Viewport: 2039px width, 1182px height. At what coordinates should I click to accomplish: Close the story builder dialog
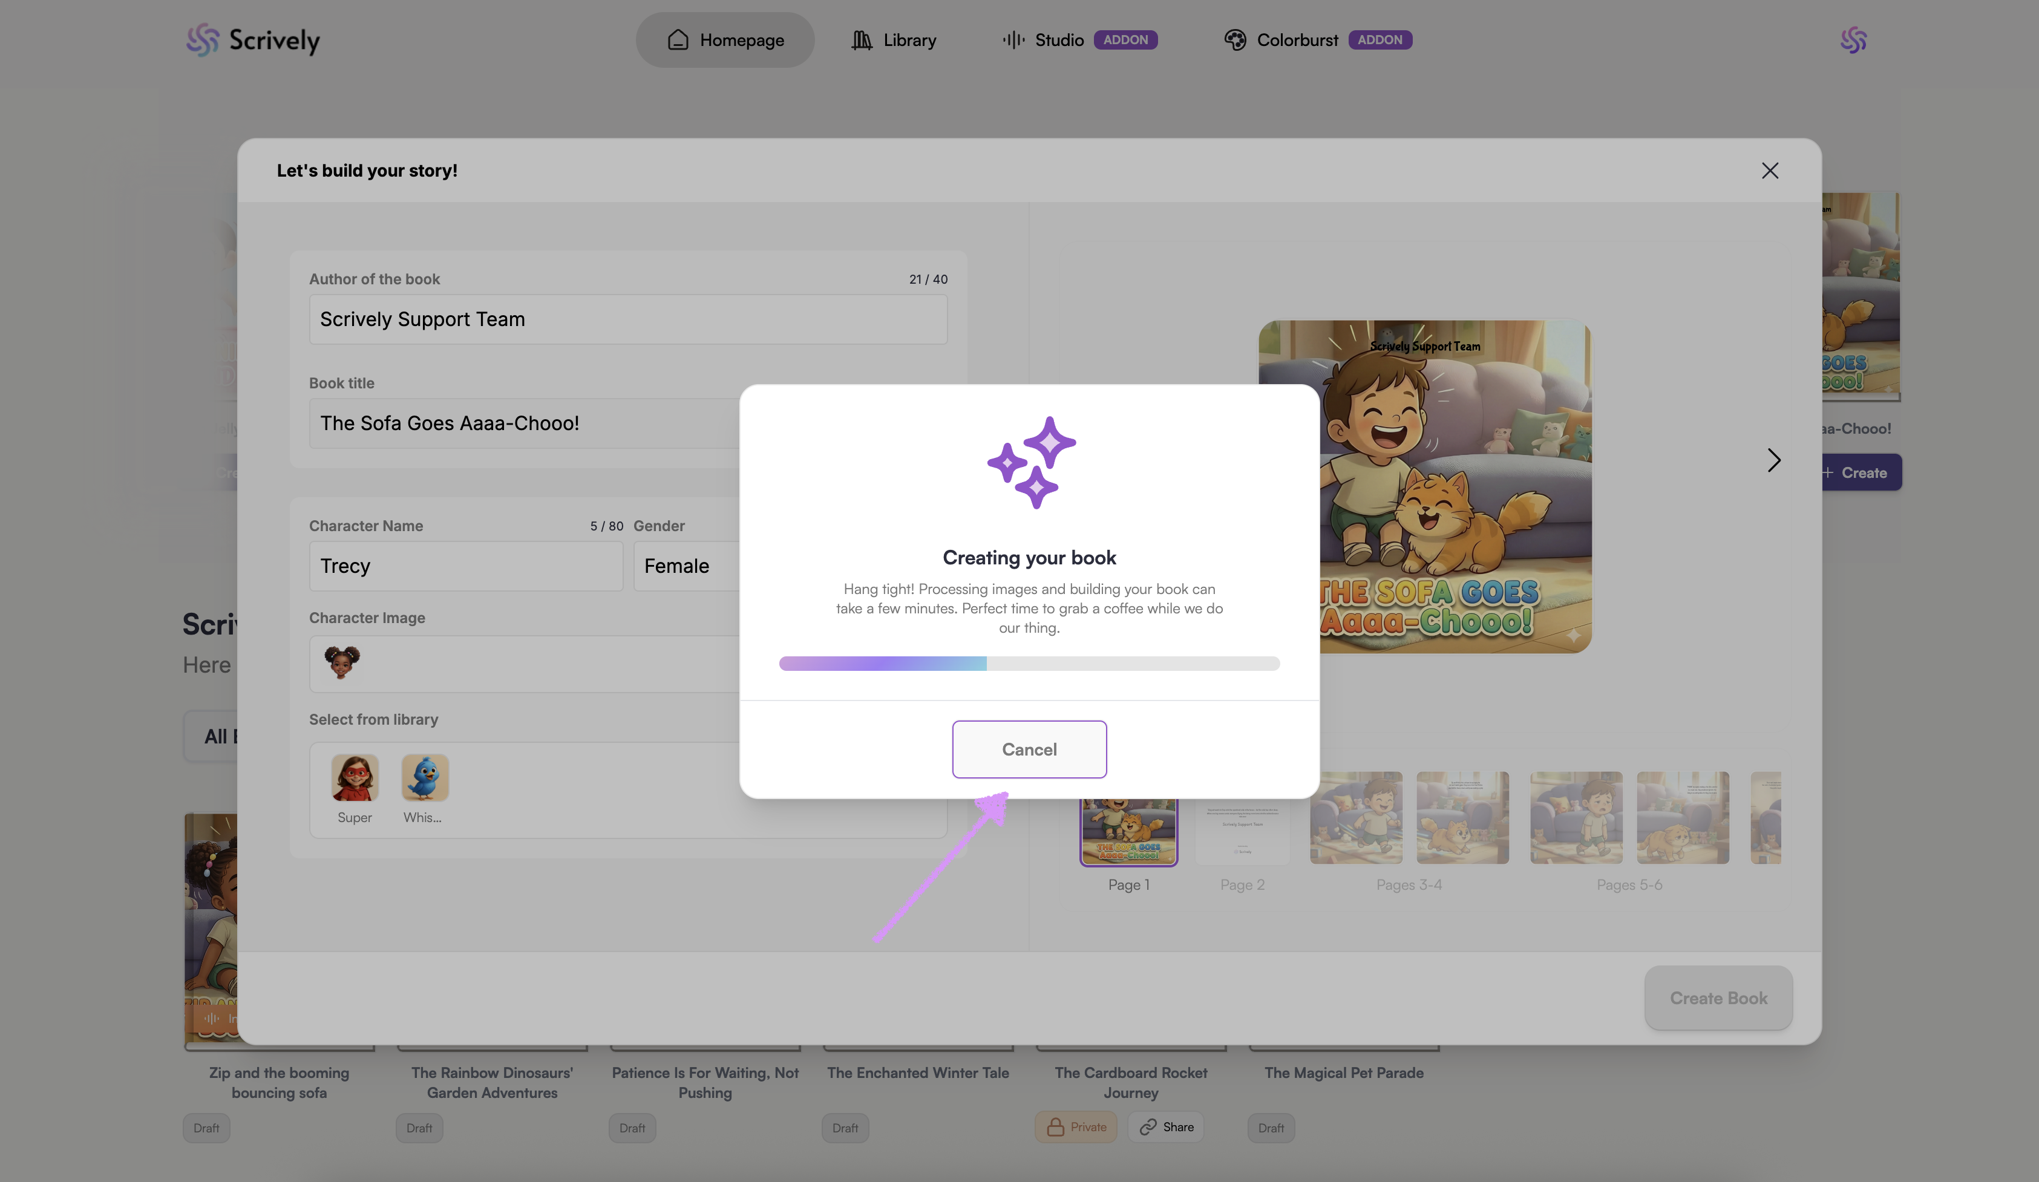[x=1770, y=171]
